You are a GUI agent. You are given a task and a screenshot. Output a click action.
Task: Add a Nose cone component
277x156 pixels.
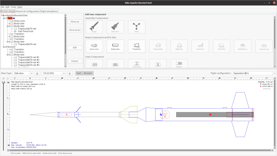[94, 46]
